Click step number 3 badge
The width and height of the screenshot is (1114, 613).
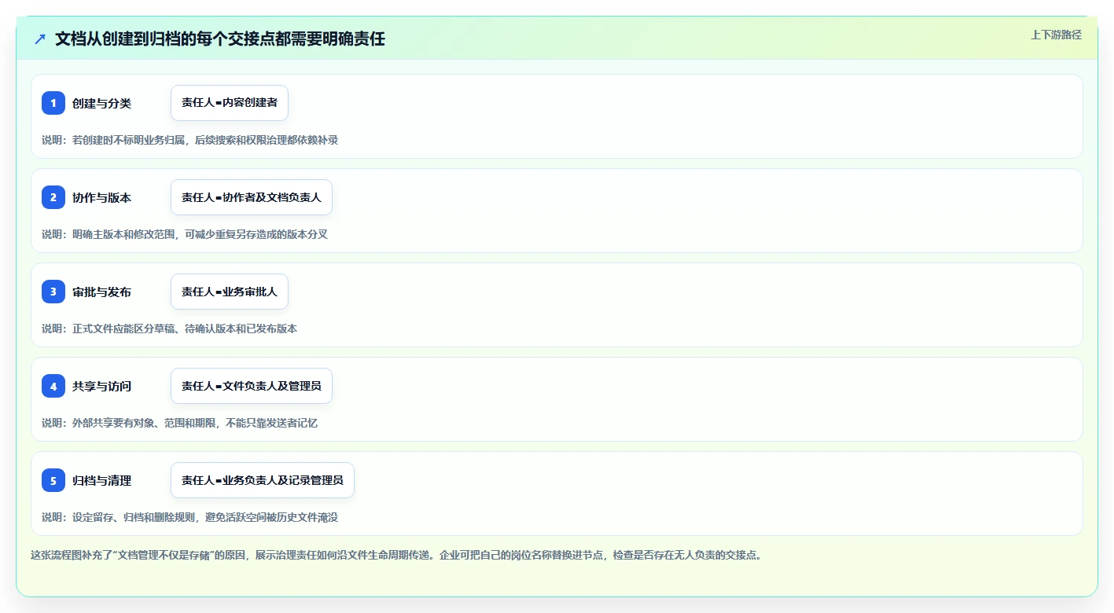pos(53,292)
